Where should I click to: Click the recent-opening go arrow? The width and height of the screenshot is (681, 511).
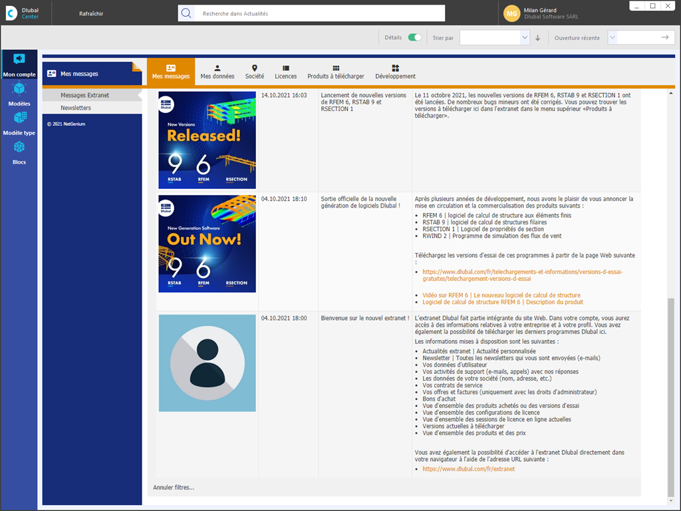click(x=665, y=37)
